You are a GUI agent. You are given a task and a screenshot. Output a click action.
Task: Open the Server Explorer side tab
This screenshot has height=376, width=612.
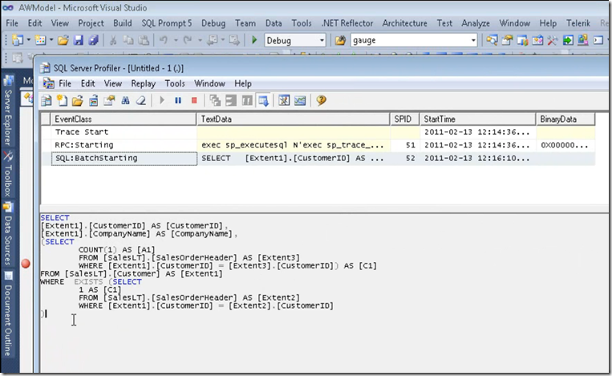pyautogui.click(x=8, y=111)
